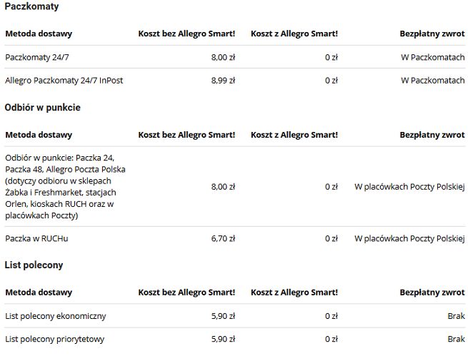Click the List polecony section heading
The image size is (468, 356).
coord(34,265)
